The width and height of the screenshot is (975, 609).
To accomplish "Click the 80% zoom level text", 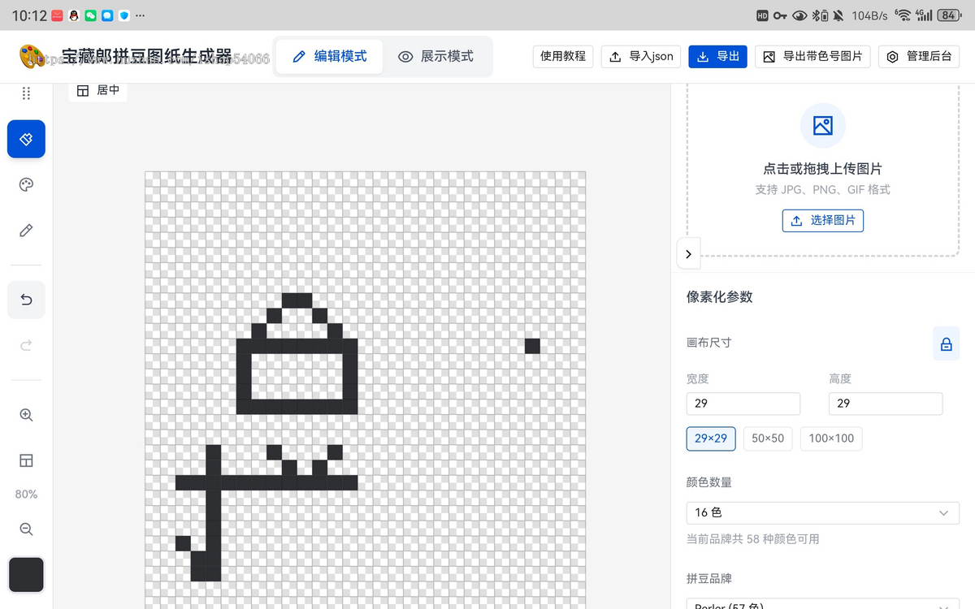I will click(26, 495).
